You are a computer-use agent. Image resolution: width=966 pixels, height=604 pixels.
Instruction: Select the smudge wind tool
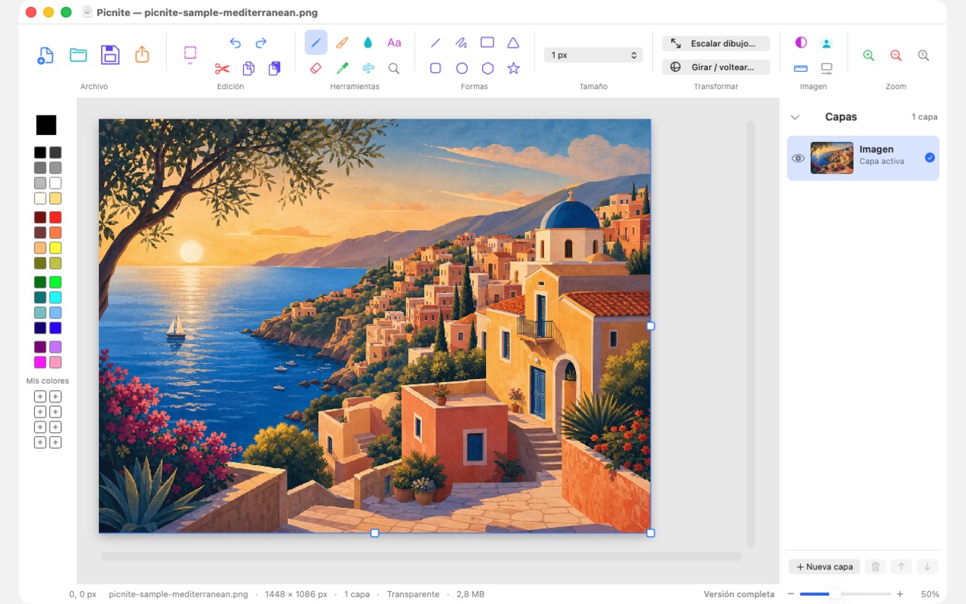368,69
